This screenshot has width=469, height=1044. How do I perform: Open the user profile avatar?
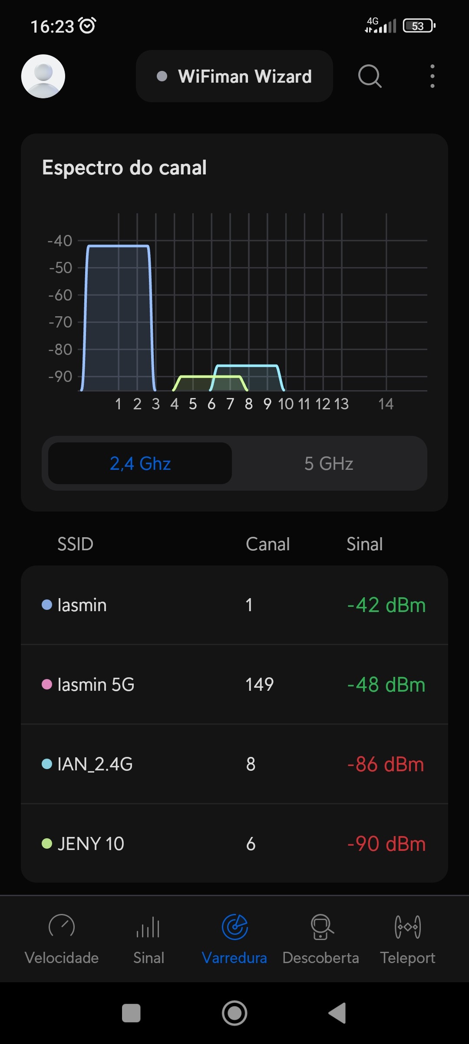tap(43, 76)
